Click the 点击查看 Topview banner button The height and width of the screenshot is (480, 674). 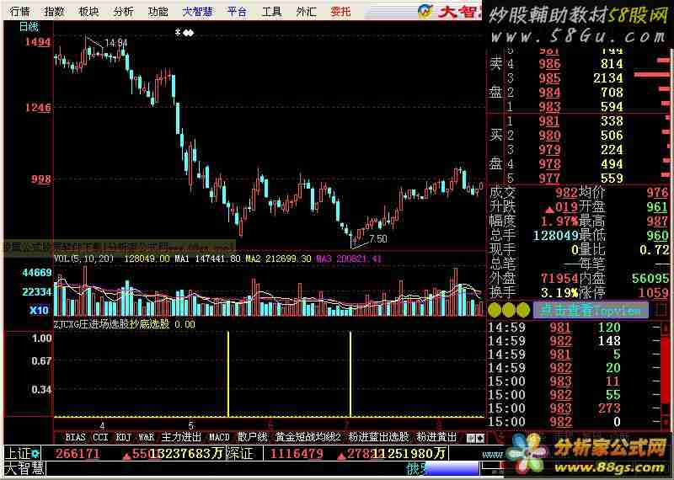(591, 310)
